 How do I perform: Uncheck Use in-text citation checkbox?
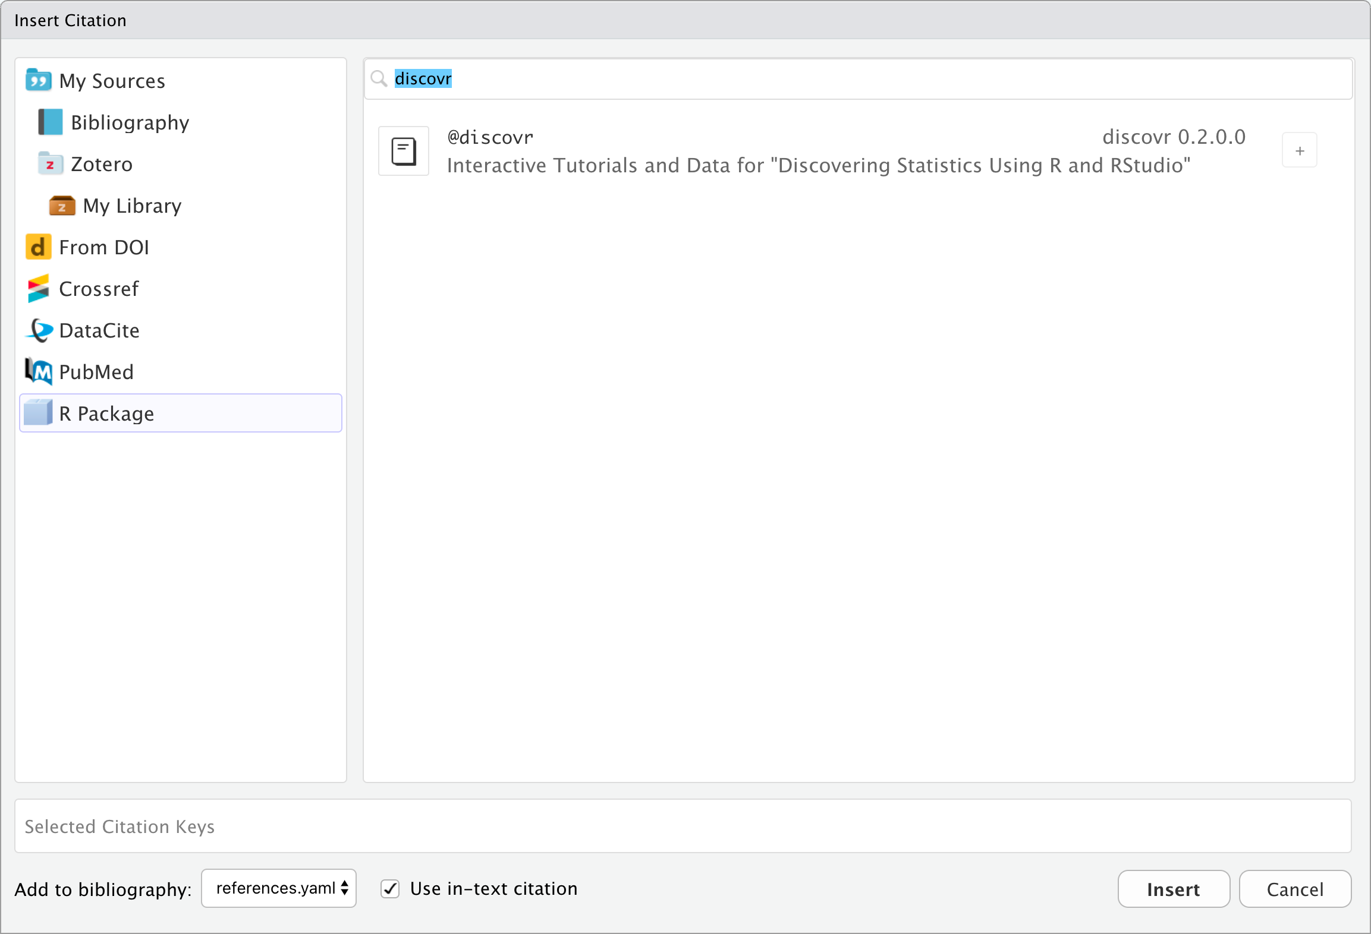390,889
